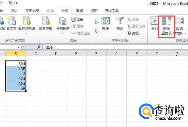Screen dimensions: 188x127
Task: Click the Connections (连接) button
Action: click(78, 19)
